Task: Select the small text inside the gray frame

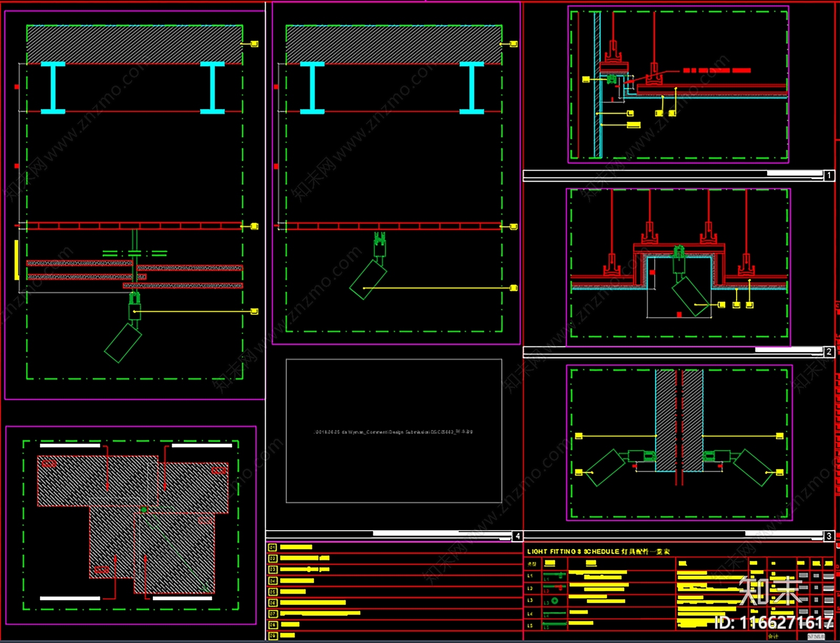Action: click(393, 431)
